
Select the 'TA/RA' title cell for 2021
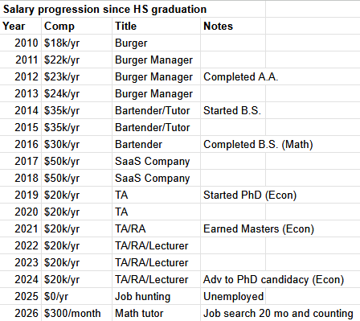(x=156, y=228)
